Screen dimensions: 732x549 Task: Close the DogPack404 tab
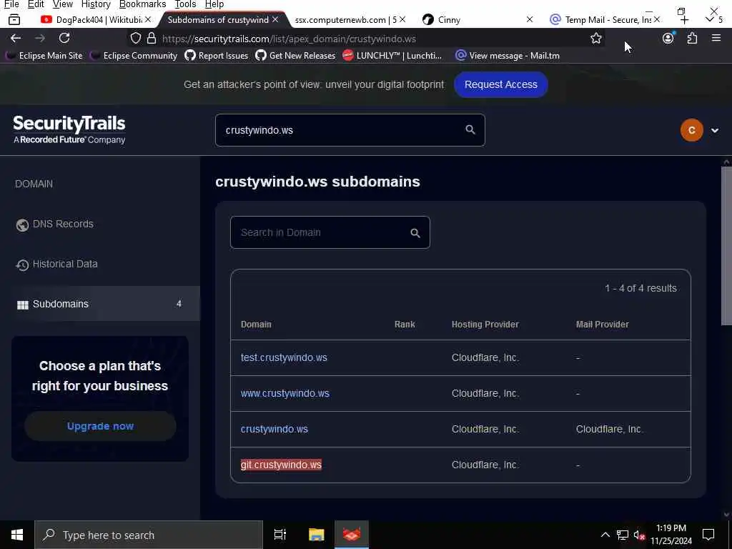[x=148, y=19]
